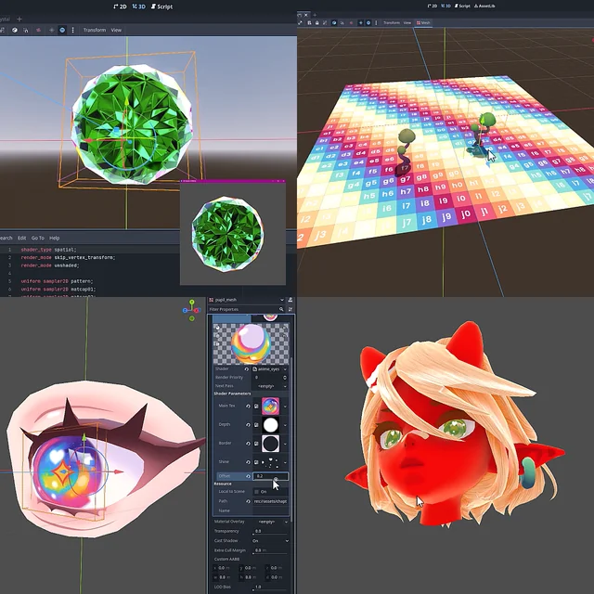
Task: Open Edit menu in shader editor
Action: pos(22,238)
